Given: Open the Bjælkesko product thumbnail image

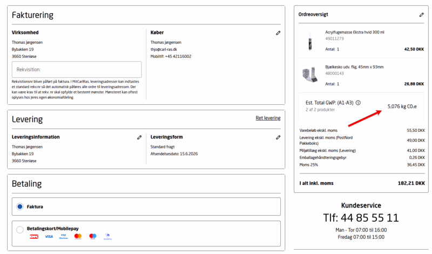Looking at the screenshot, I should click(310, 75).
